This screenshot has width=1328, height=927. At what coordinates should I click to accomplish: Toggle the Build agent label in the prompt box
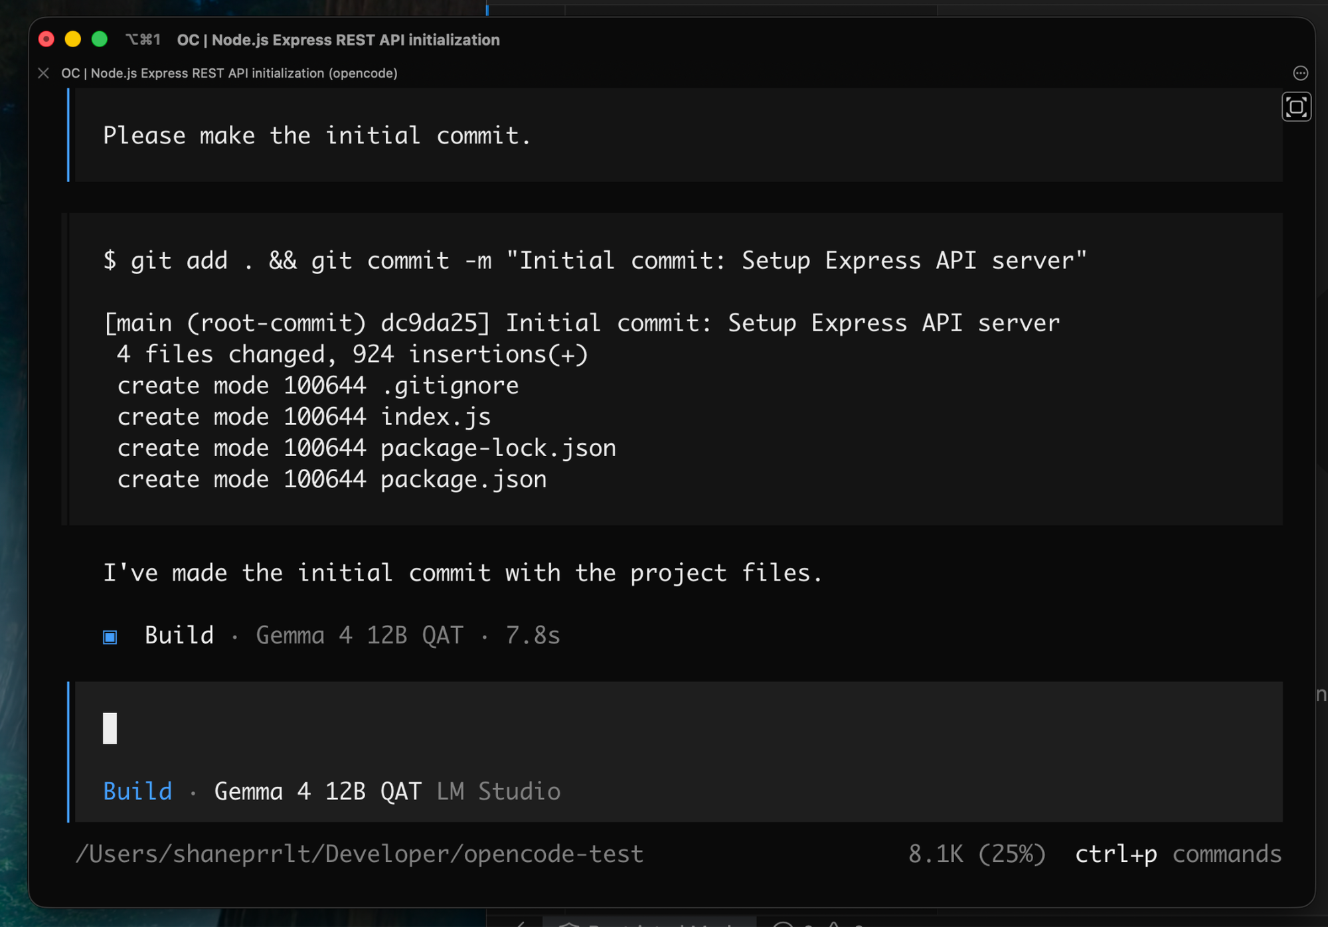[x=138, y=792]
